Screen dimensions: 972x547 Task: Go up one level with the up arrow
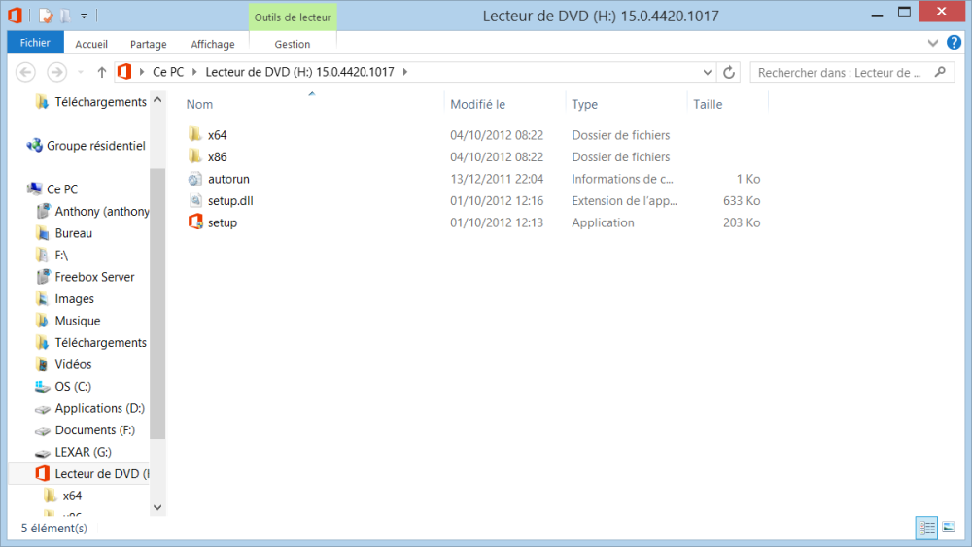point(102,72)
